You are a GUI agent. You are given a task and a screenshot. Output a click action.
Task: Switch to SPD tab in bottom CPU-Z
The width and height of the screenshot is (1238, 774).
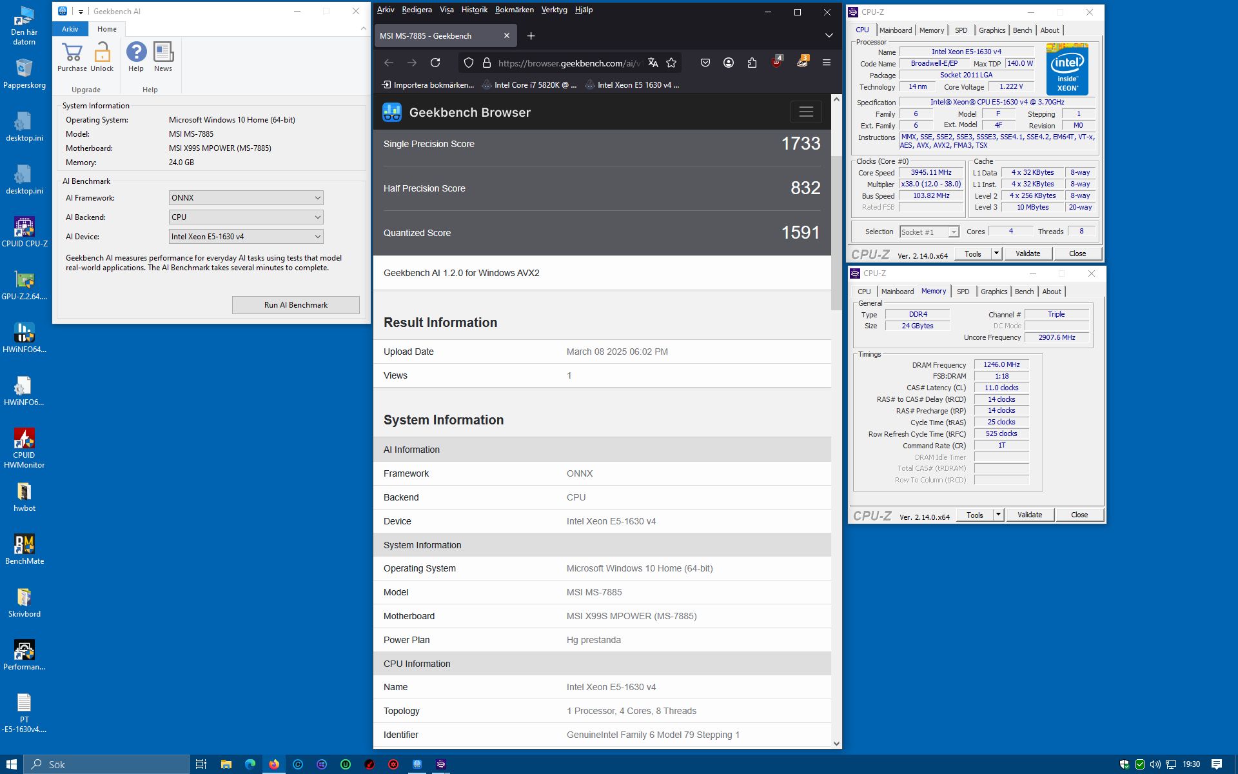963,292
